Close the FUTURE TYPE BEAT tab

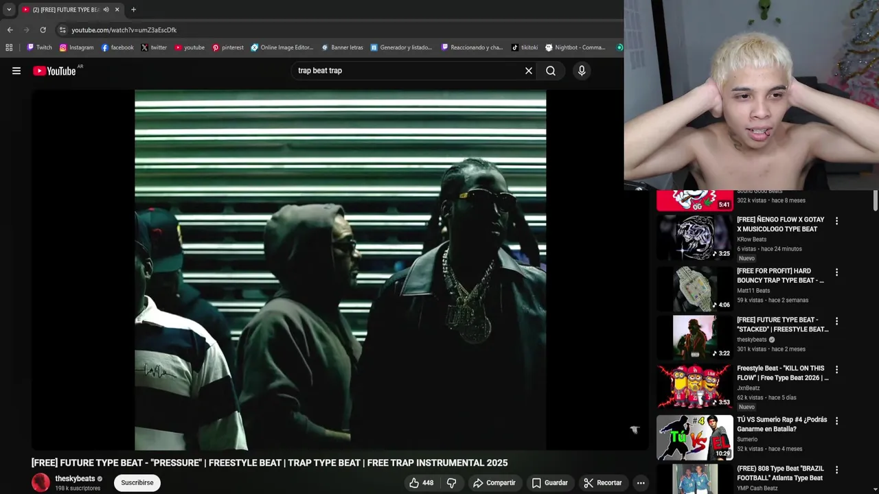pyautogui.click(x=117, y=10)
